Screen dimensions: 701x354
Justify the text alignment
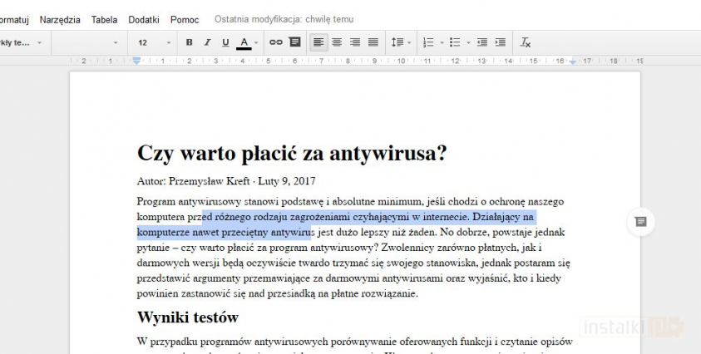pyautogui.click(x=373, y=42)
